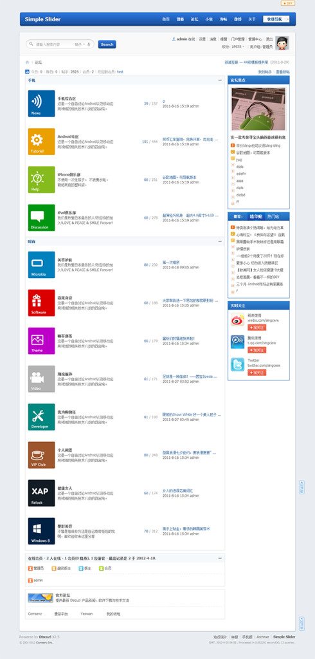
Task: Click the Simple Slider site logo
Action: point(42,19)
